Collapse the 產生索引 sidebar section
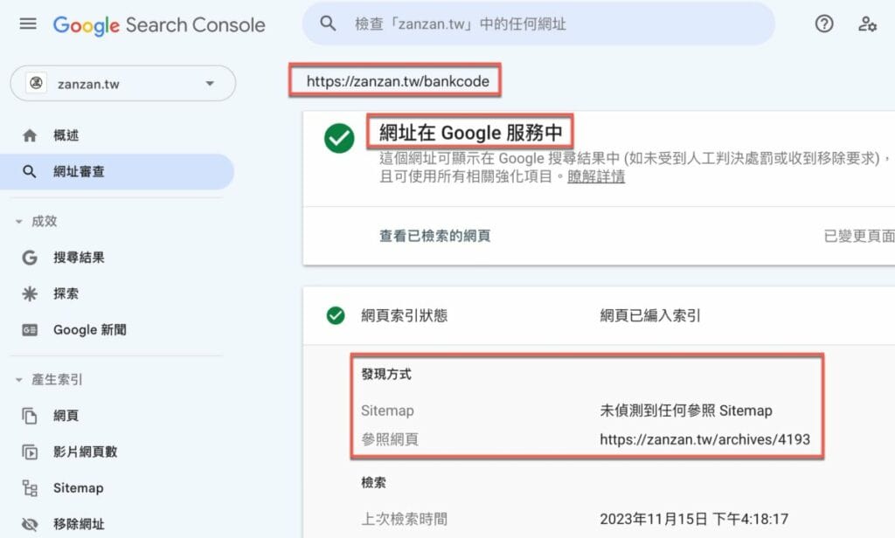 19,379
